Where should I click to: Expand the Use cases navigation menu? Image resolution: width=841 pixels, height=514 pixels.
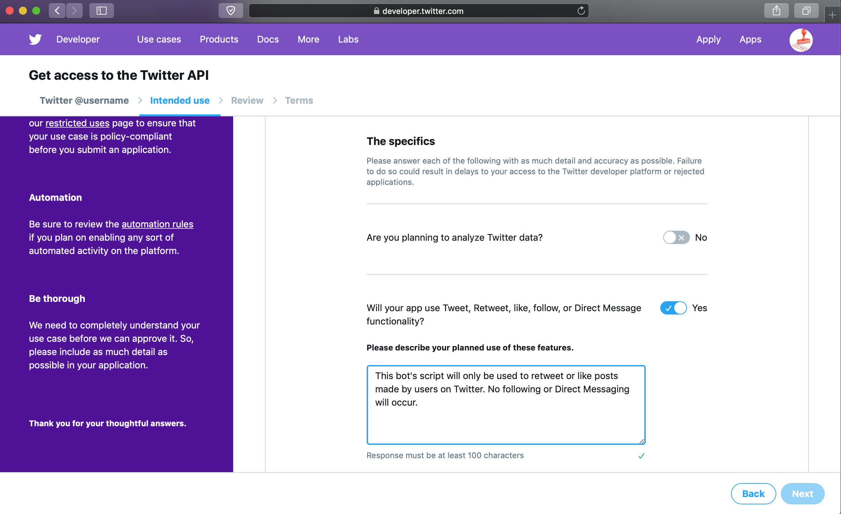(158, 39)
